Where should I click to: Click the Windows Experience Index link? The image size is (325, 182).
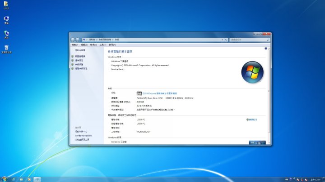(160, 93)
